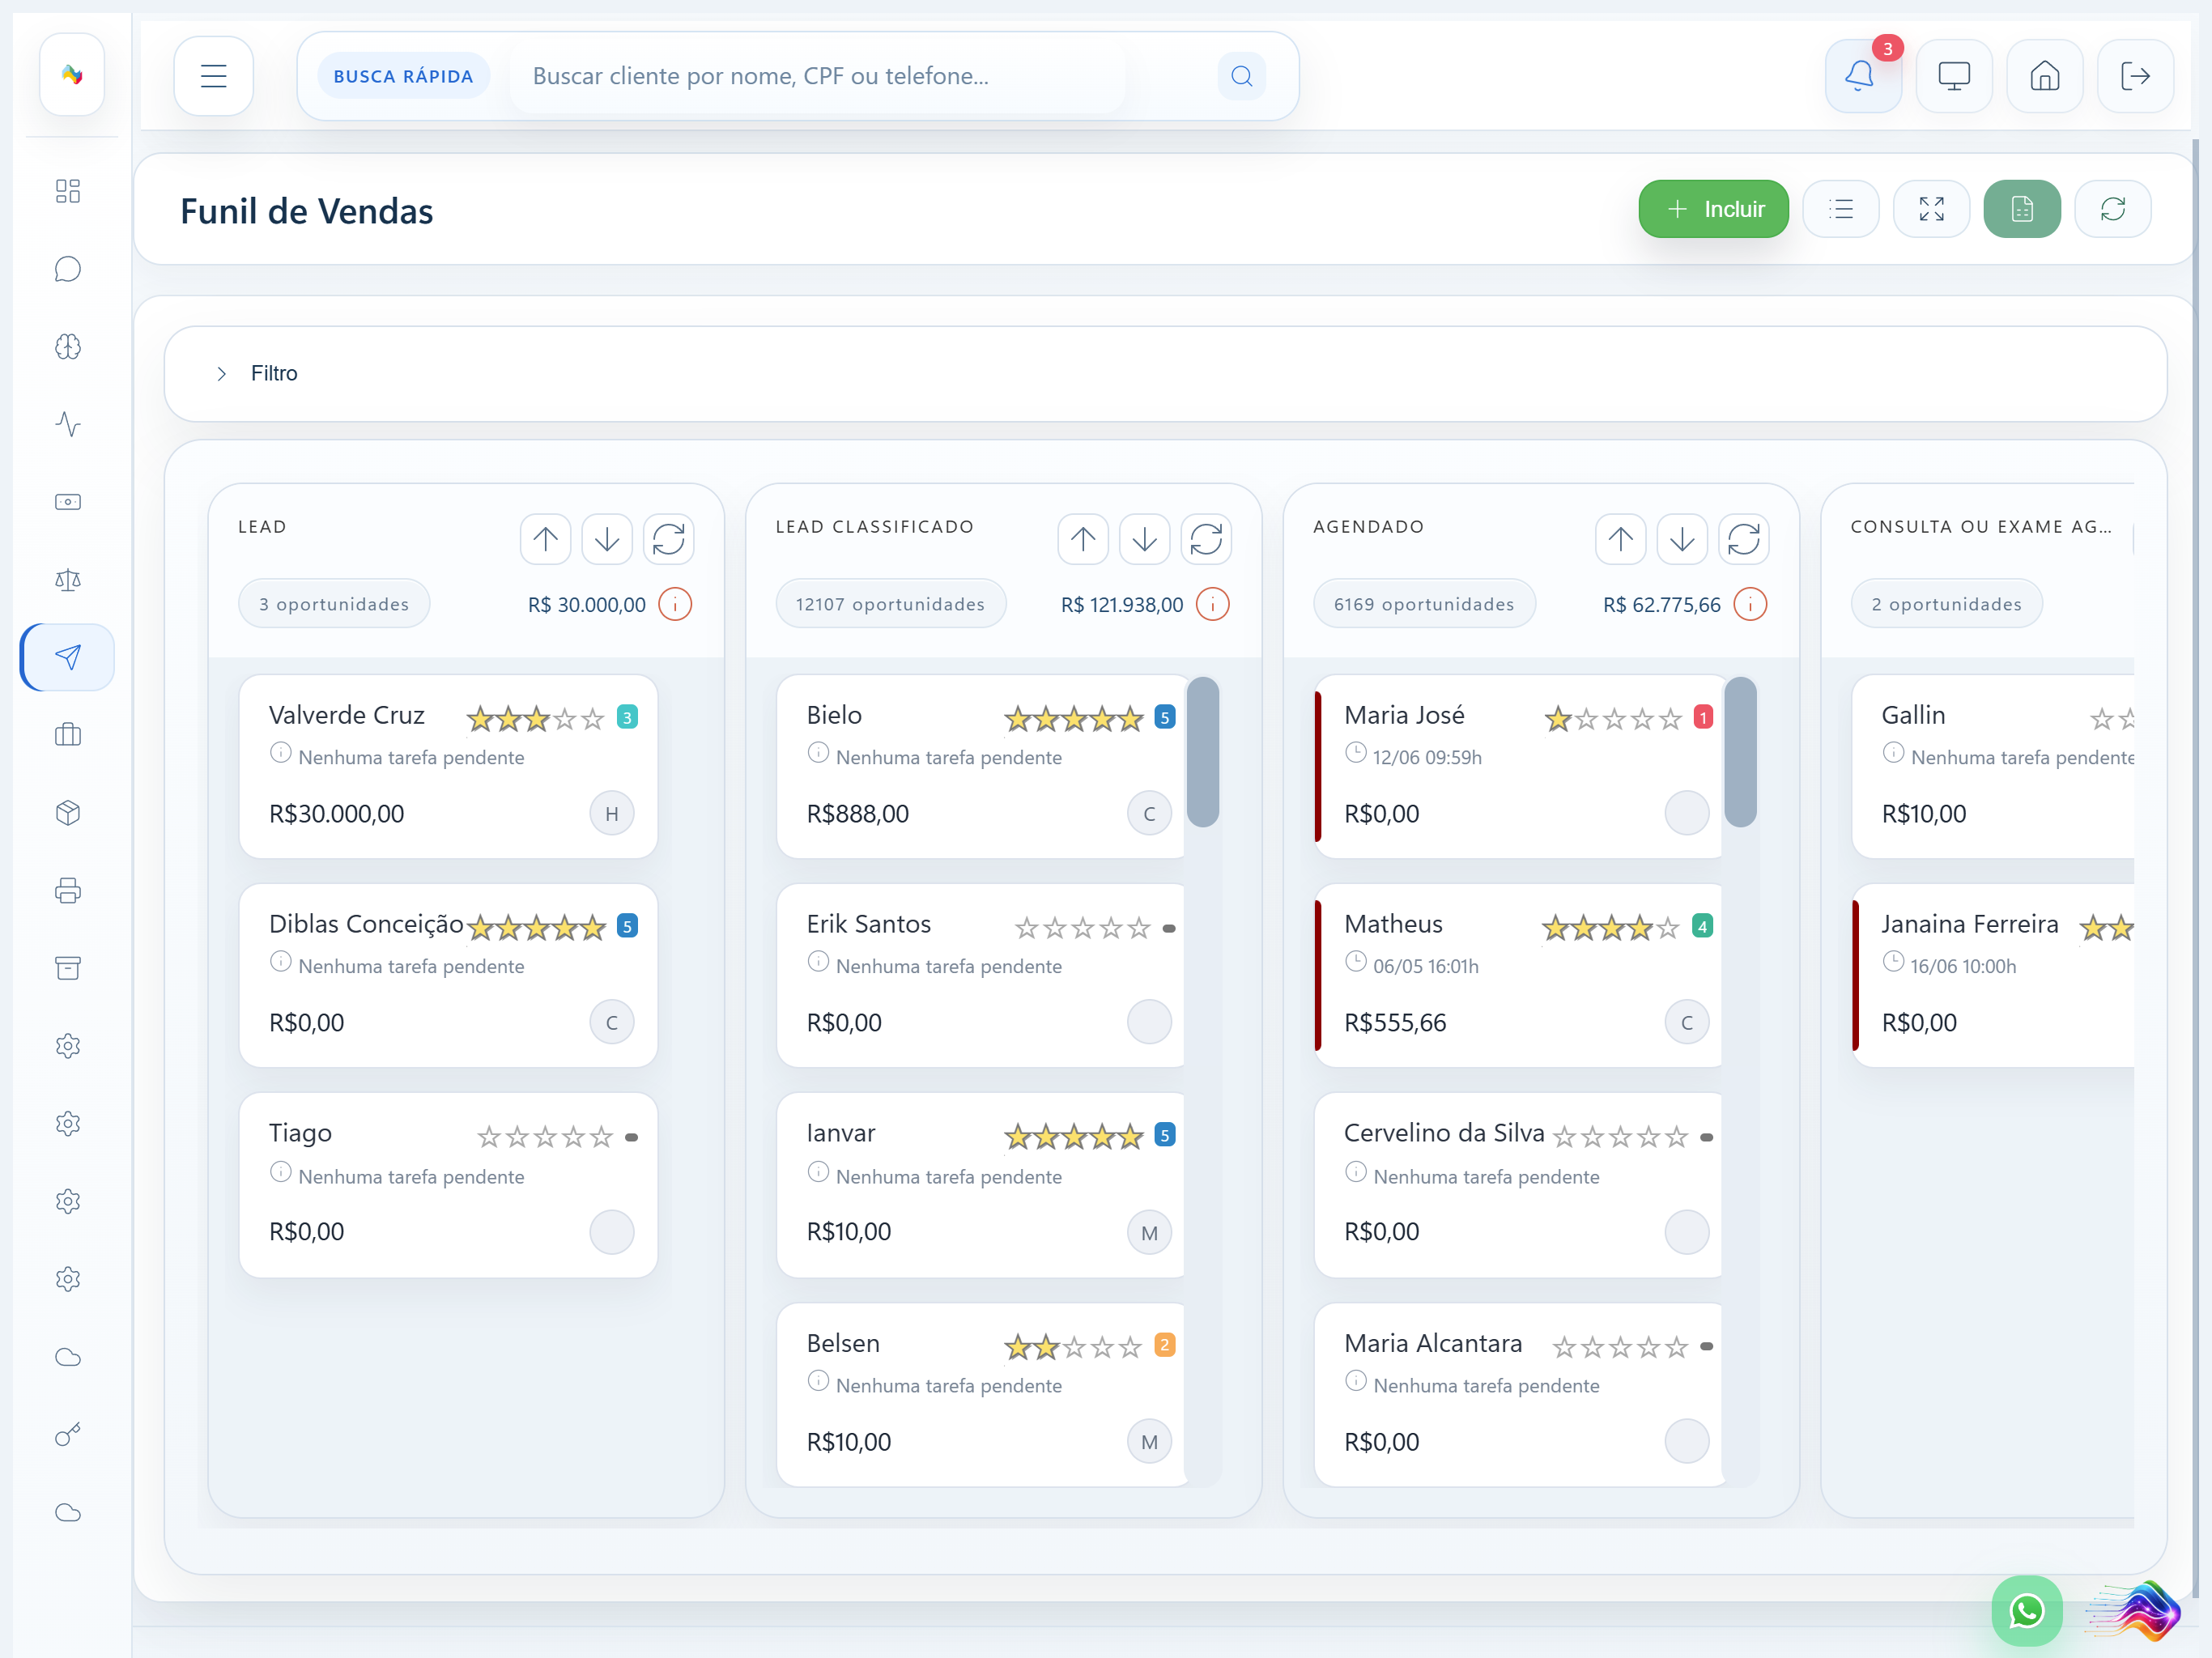Open the chat bubble sidebar icon
2212x1658 pixels.
click(x=68, y=269)
